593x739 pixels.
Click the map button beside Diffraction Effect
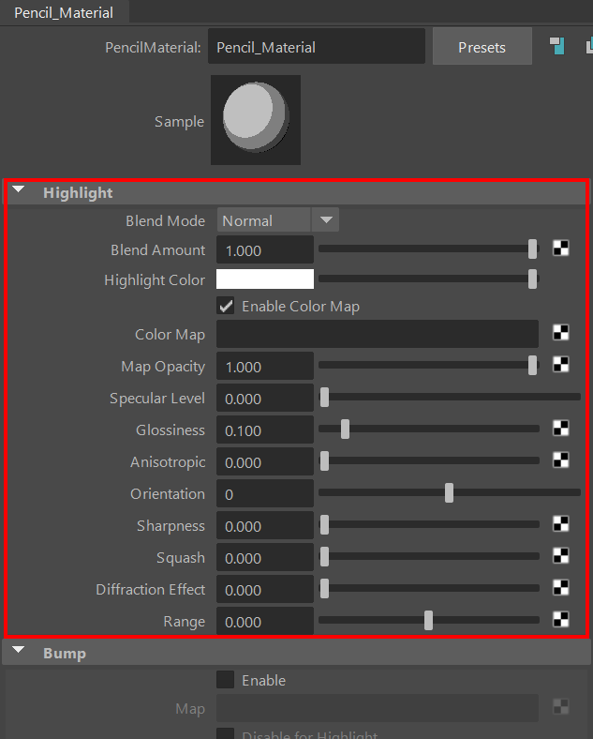pyautogui.click(x=560, y=588)
